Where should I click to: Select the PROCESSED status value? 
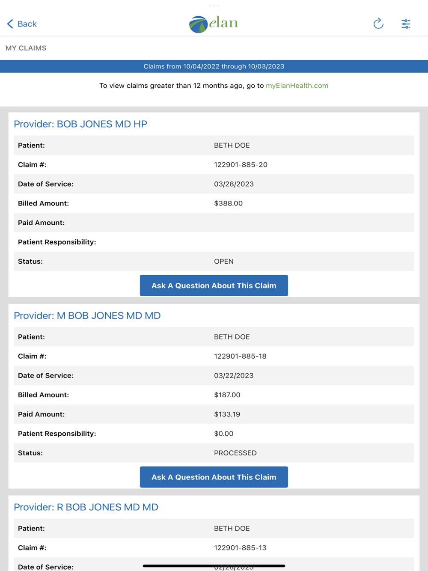(x=235, y=453)
